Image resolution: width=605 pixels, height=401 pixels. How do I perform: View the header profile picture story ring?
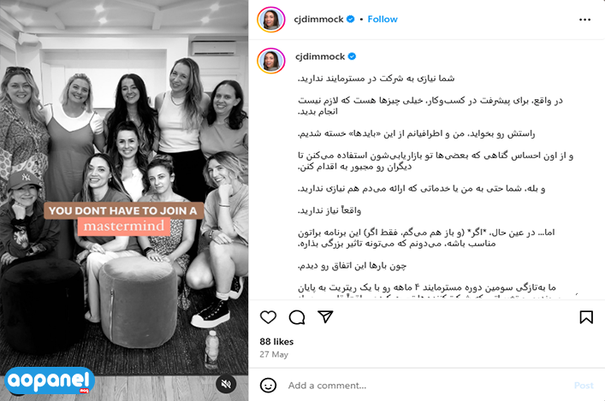tap(271, 20)
